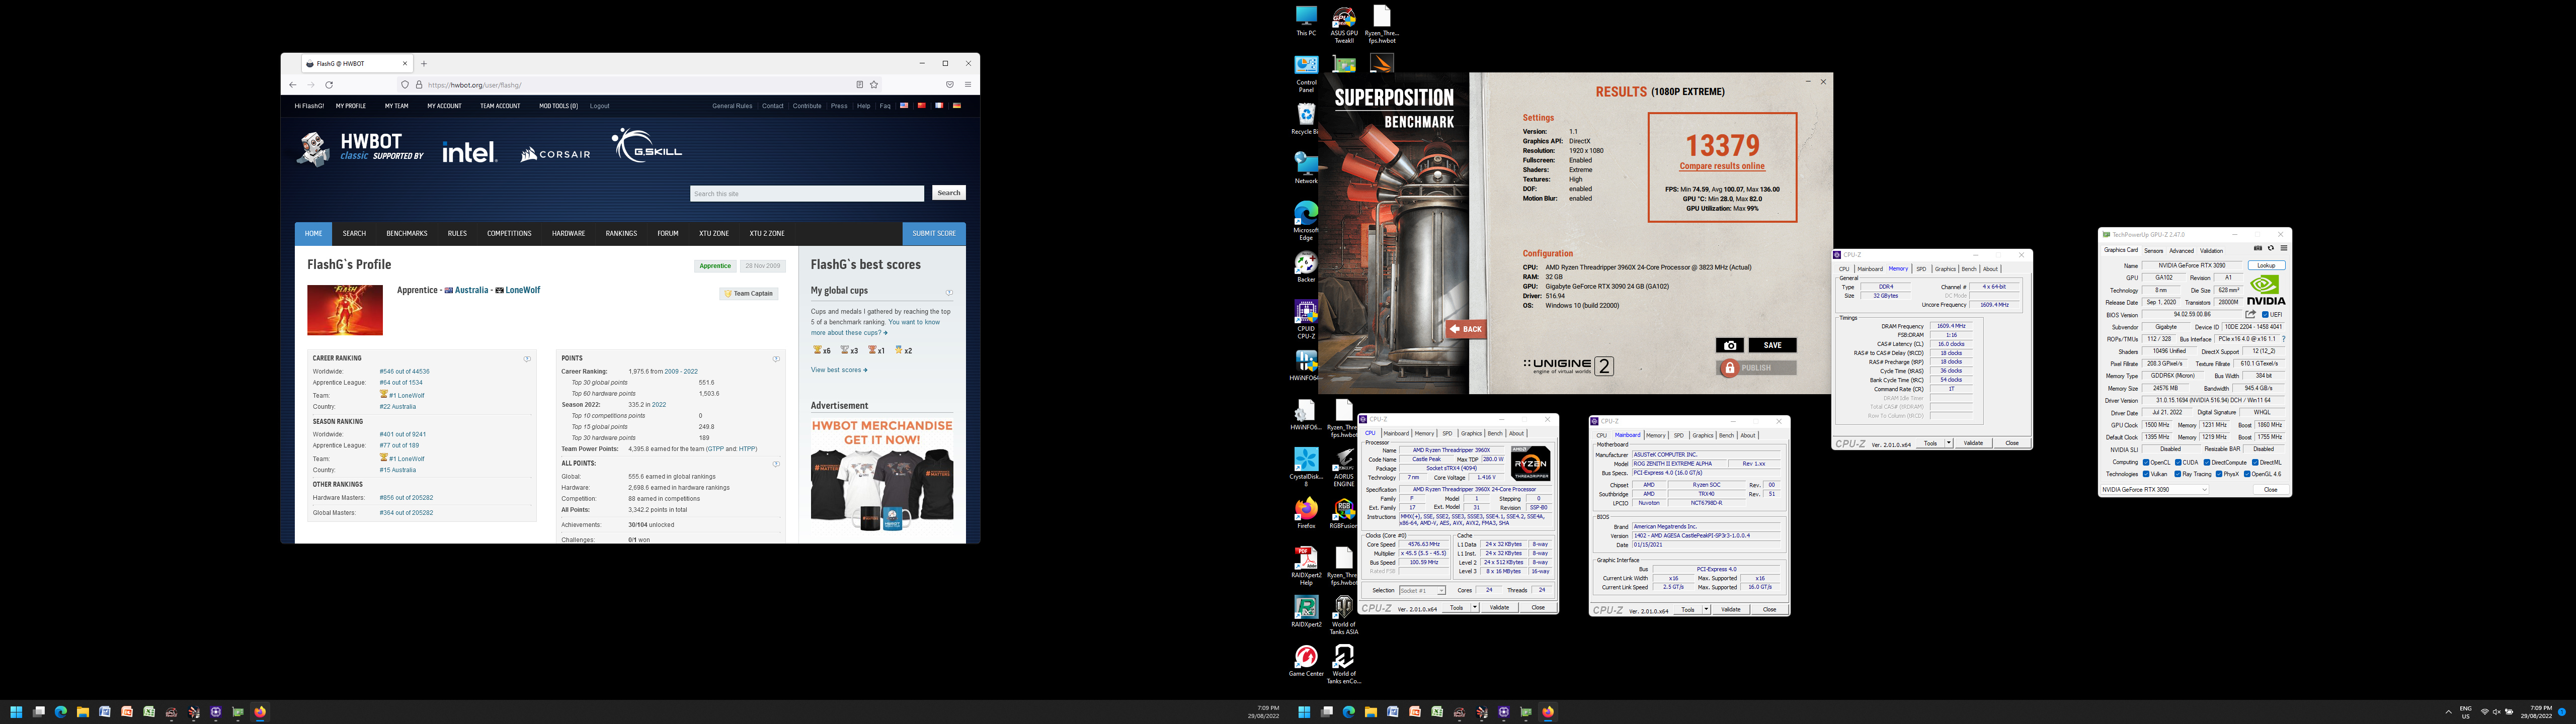Toggle the Vulkan checkbox
Image resolution: width=2576 pixels, height=724 pixels.
2146,474
